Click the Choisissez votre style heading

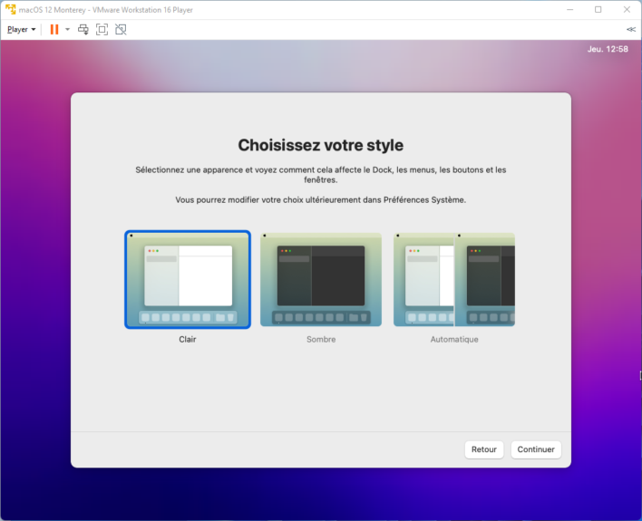(321, 145)
